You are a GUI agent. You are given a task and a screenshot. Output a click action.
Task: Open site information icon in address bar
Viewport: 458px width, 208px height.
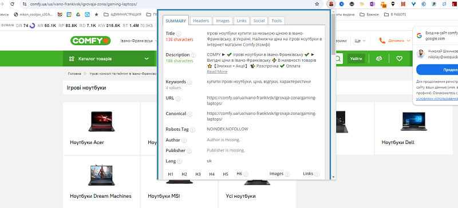(25, 5)
